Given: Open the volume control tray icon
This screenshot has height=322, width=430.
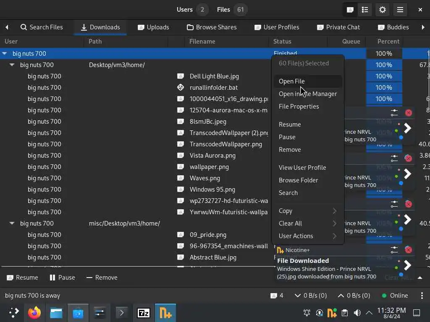Looking at the screenshot, I should (x=357, y=313).
